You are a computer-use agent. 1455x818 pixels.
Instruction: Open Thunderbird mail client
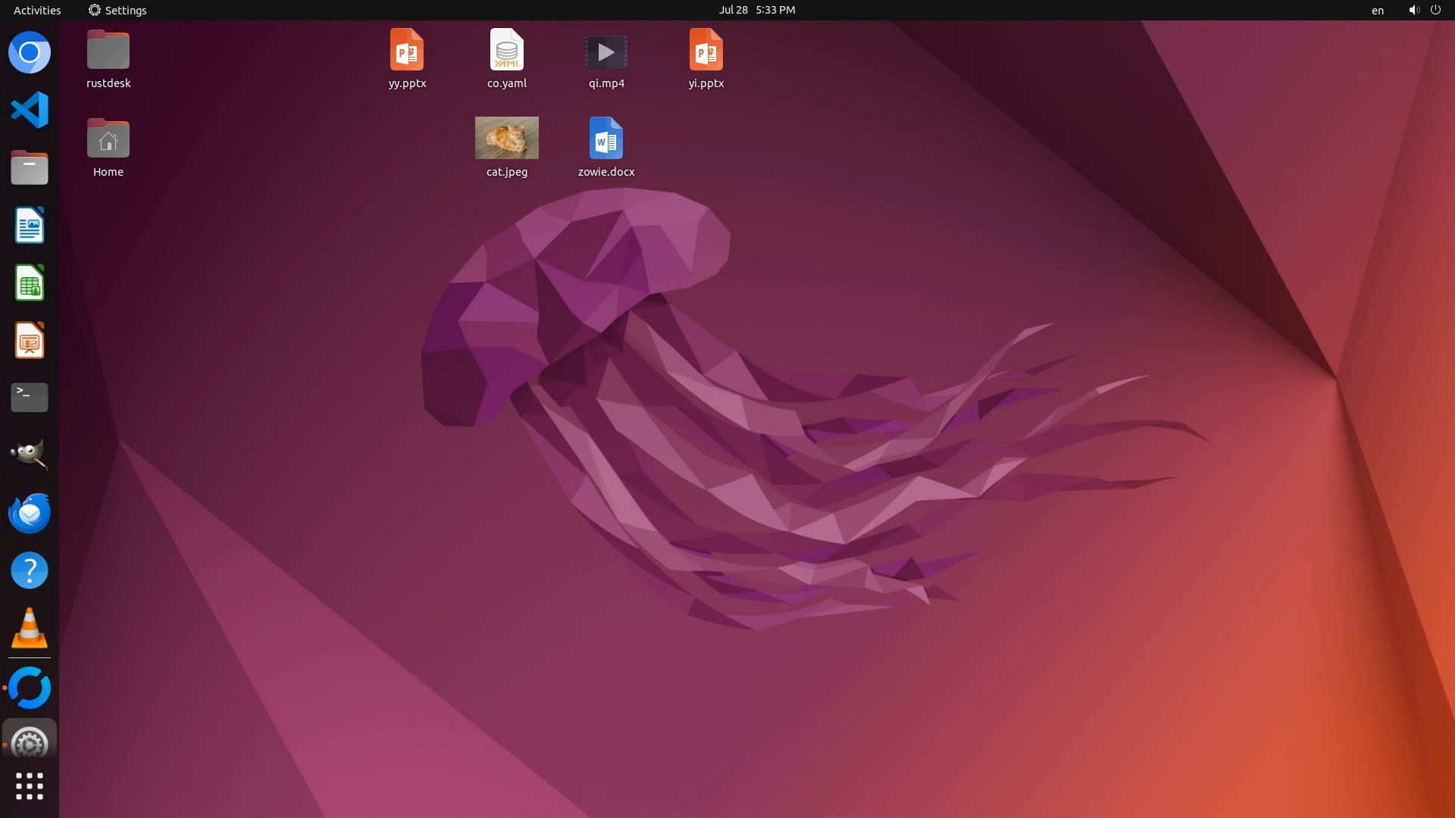coord(30,513)
